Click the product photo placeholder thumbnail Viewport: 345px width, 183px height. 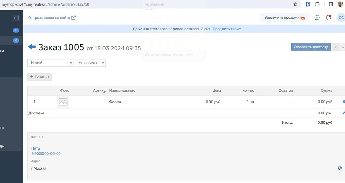pyautogui.click(x=63, y=102)
